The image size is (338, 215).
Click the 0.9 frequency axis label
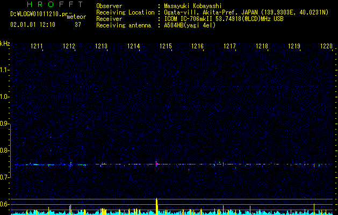tap(4, 124)
